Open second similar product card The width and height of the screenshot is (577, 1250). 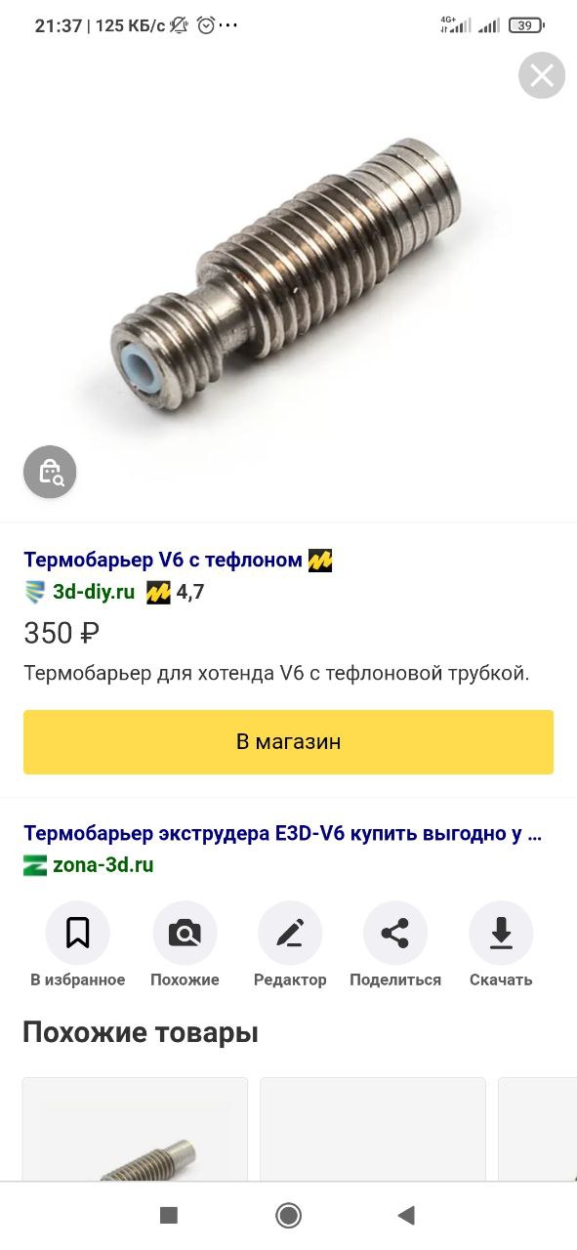373,1129
